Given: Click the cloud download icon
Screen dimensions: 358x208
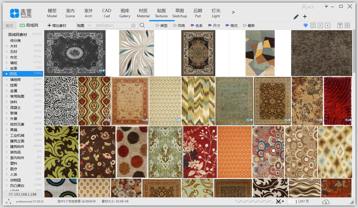Looking at the screenshot, I should tap(326, 202).
